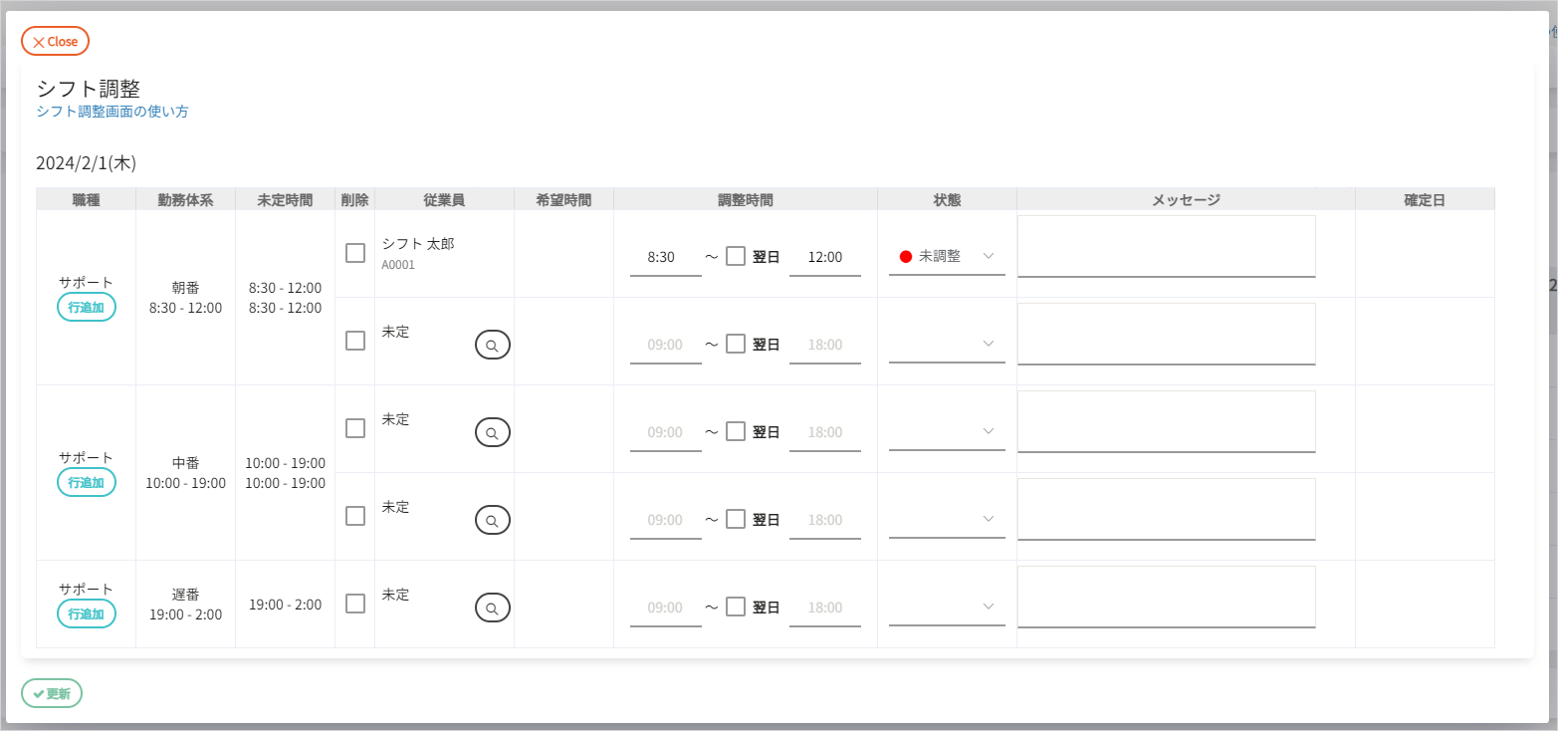Tick delete checkbox for シフト 太郎
The image size is (1558, 731).
[x=355, y=253]
